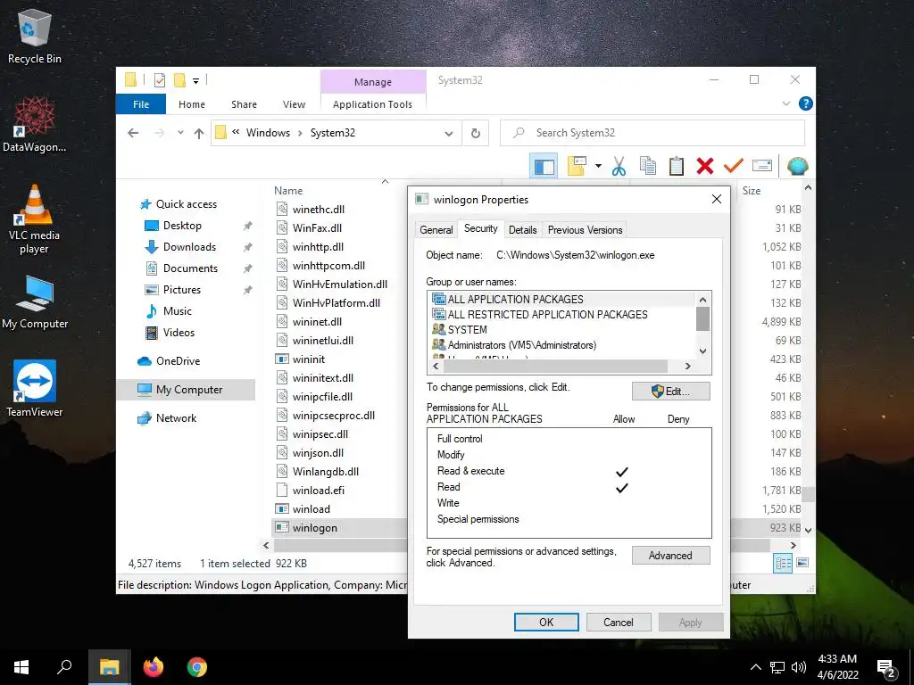Click the Windows Start button
The image size is (914, 685).
pyautogui.click(x=21, y=667)
